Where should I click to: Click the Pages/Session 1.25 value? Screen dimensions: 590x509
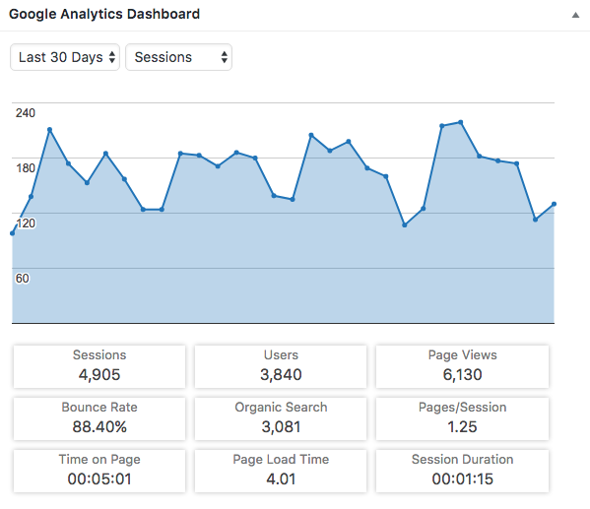pyautogui.click(x=462, y=427)
